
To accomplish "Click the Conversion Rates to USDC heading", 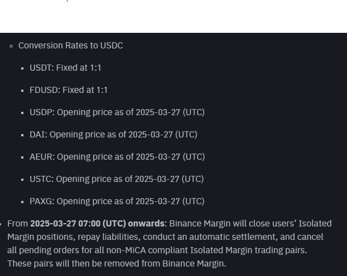I will click(x=71, y=46).
